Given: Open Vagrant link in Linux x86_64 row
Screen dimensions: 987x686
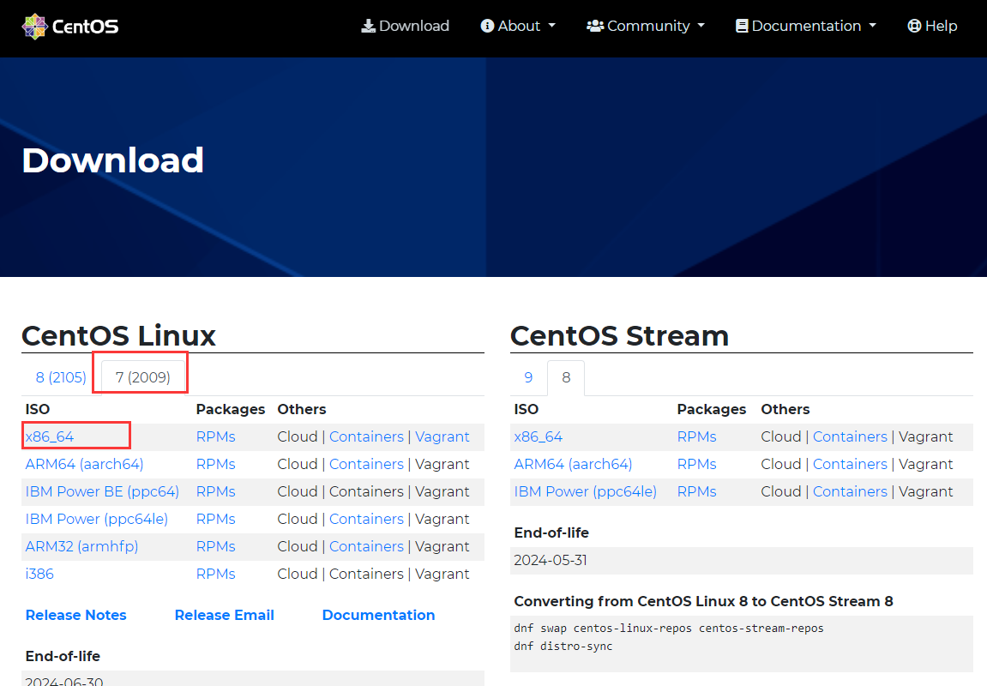Looking at the screenshot, I should pyautogui.click(x=442, y=436).
